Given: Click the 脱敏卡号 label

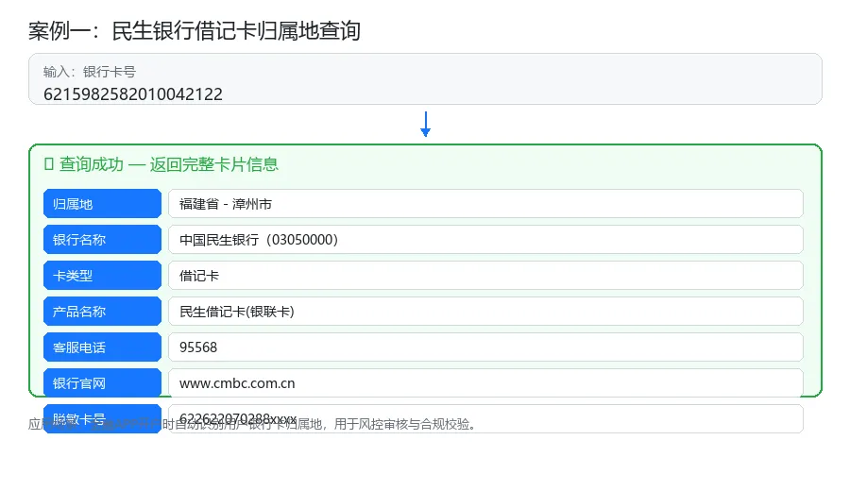Looking at the screenshot, I should [x=102, y=418].
